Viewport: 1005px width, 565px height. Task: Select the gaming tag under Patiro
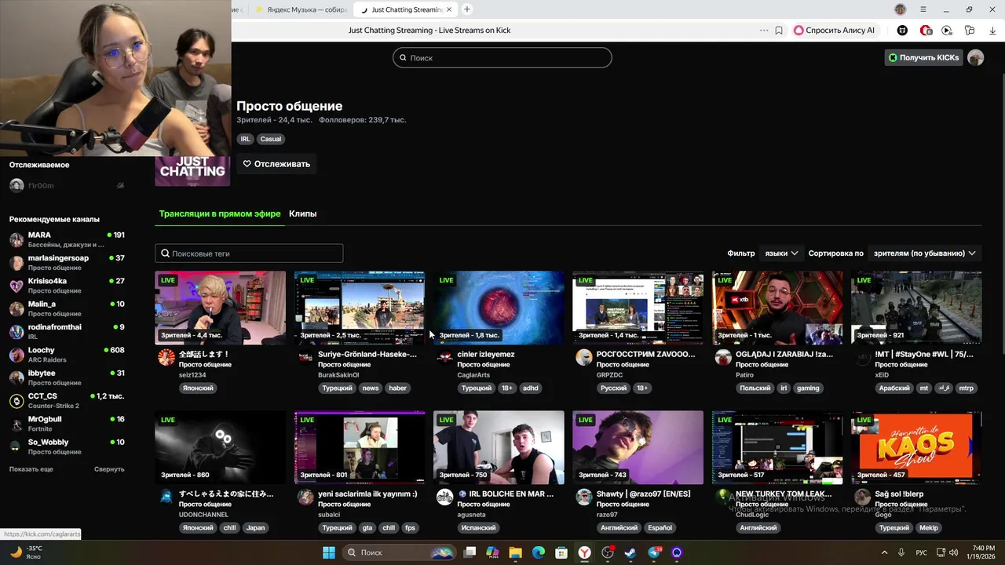[808, 388]
